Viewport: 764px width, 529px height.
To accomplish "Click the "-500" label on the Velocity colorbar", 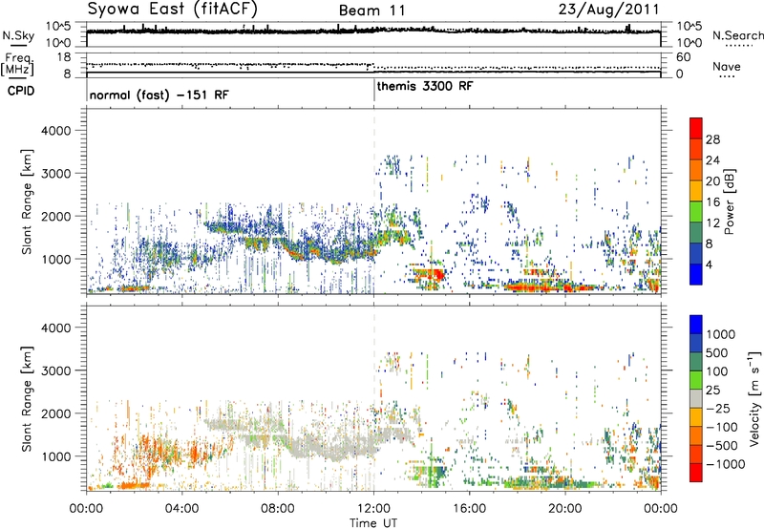I will point(722,446).
